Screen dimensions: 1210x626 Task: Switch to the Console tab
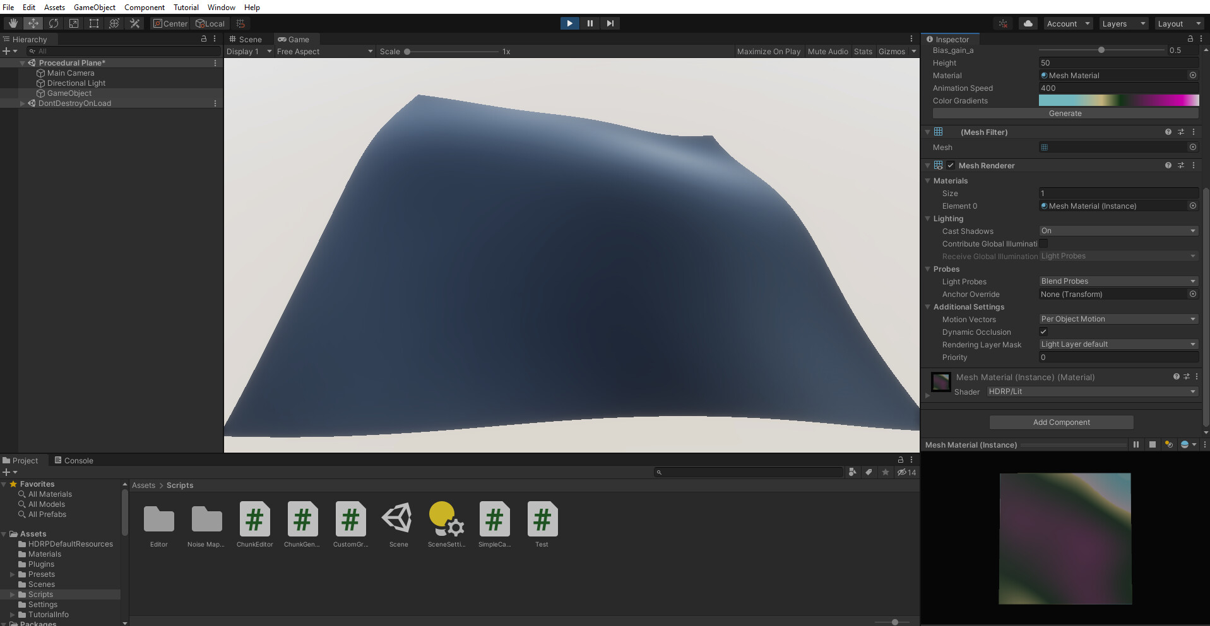tap(74, 460)
